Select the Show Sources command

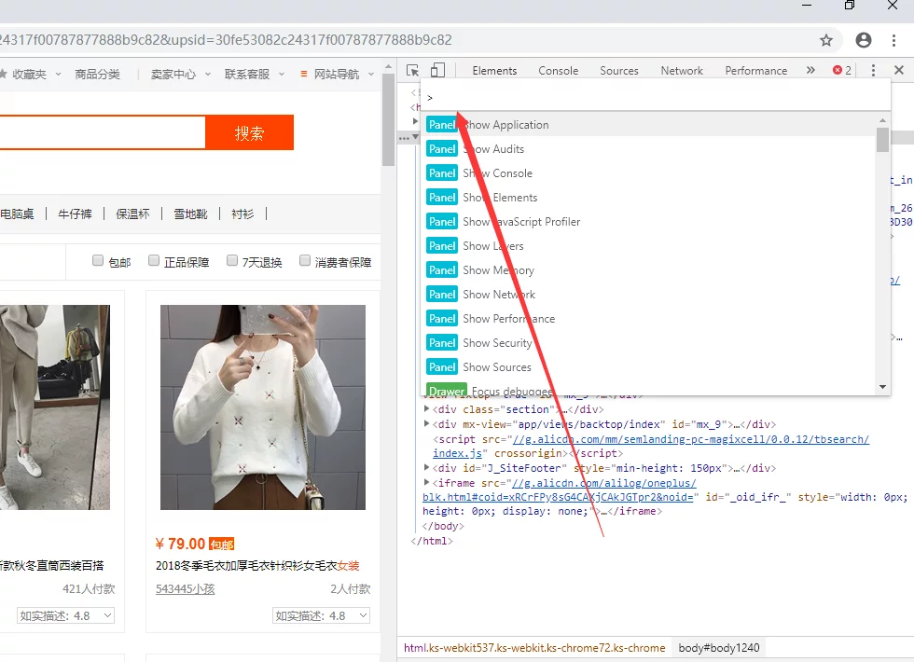(x=648, y=367)
